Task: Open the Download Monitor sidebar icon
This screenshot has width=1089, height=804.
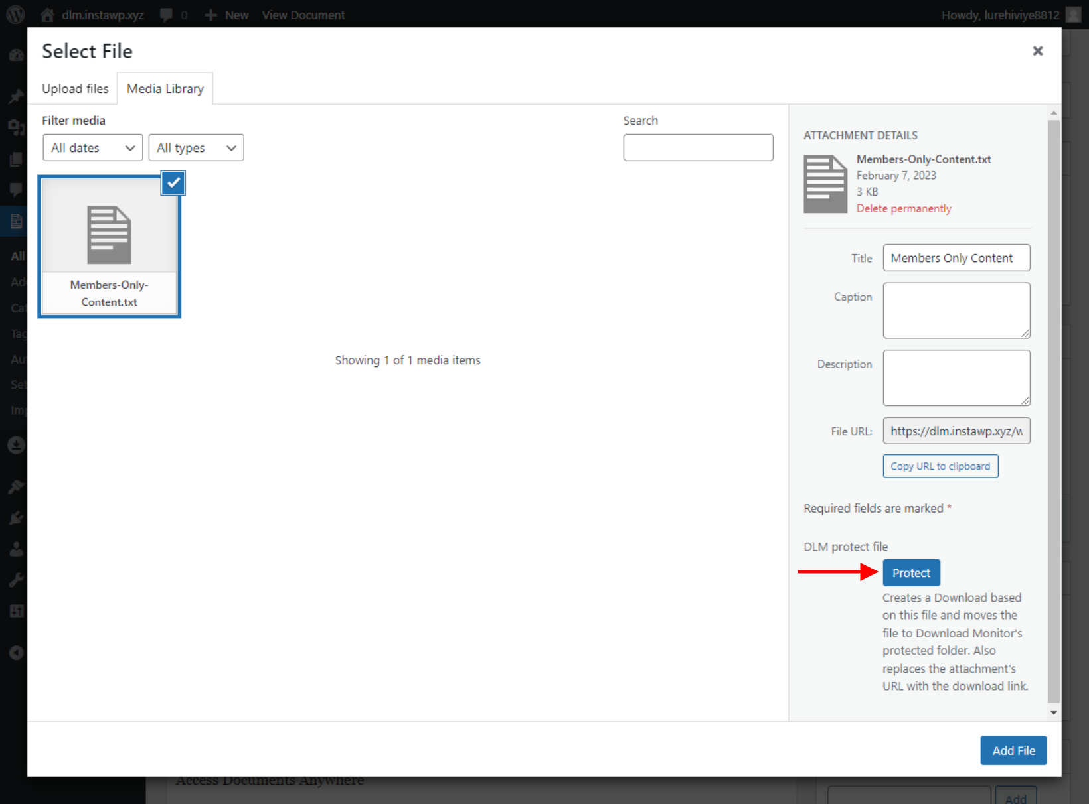Action: 16,445
